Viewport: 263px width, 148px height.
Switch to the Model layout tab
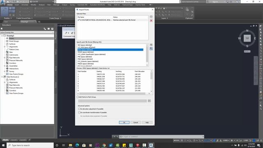point(5,140)
